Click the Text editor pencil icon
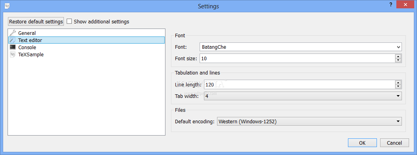 click(13, 40)
